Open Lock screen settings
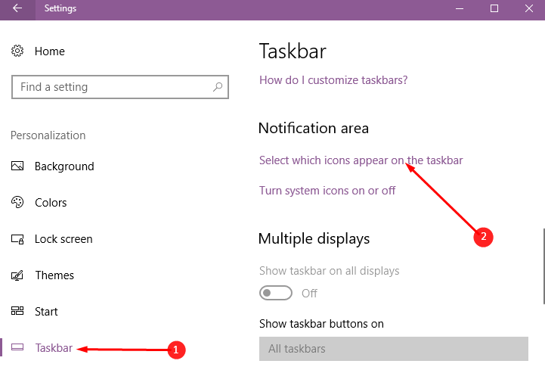 pos(63,239)
